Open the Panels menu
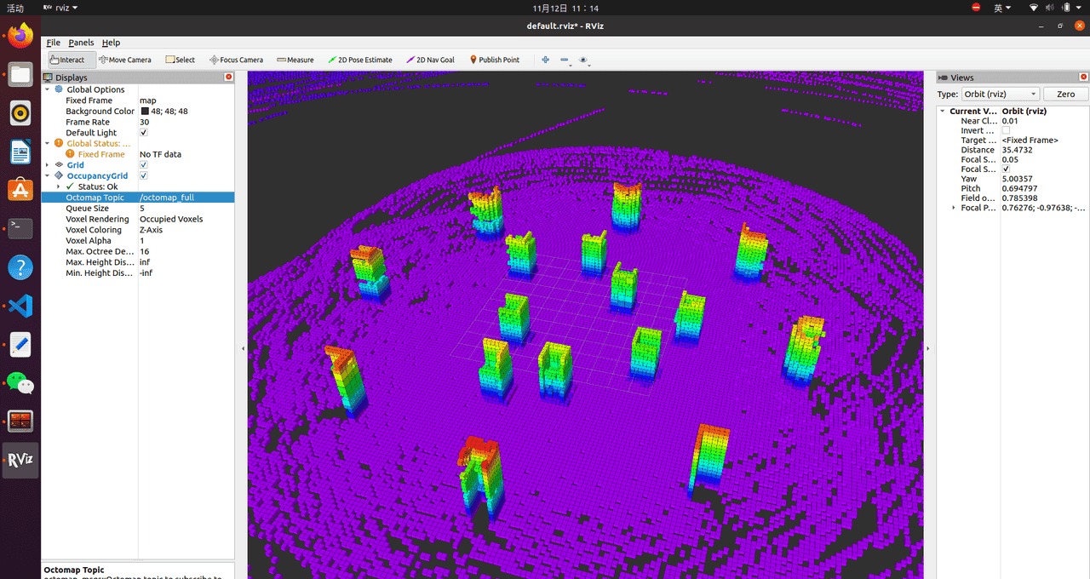This screenshot has width=1090, height=579. coord(81,43)
